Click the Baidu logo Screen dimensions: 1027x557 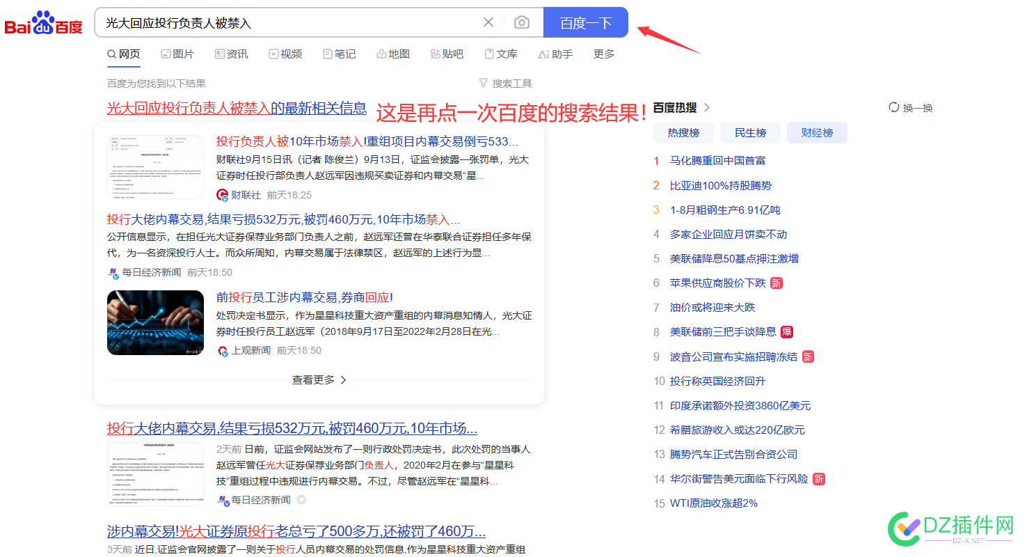[x=43, y=22]
